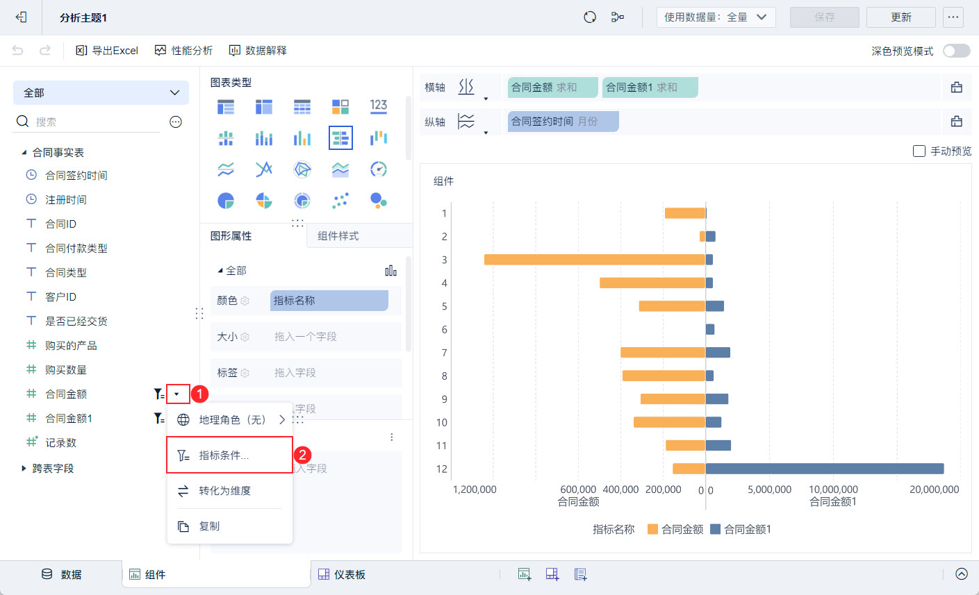The image size is (979, 595).
Task: Choose 转化为维度 from the context menu
Action: (230, 491)
